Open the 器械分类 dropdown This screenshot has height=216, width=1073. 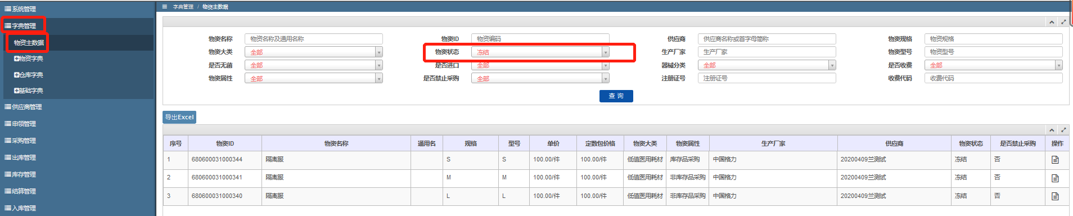click(767, 65)
